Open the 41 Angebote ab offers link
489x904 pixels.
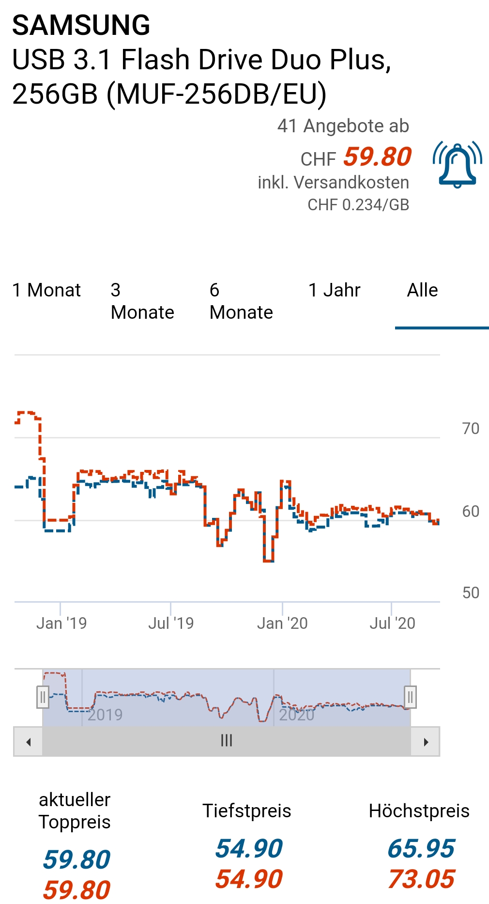(343, 126)
